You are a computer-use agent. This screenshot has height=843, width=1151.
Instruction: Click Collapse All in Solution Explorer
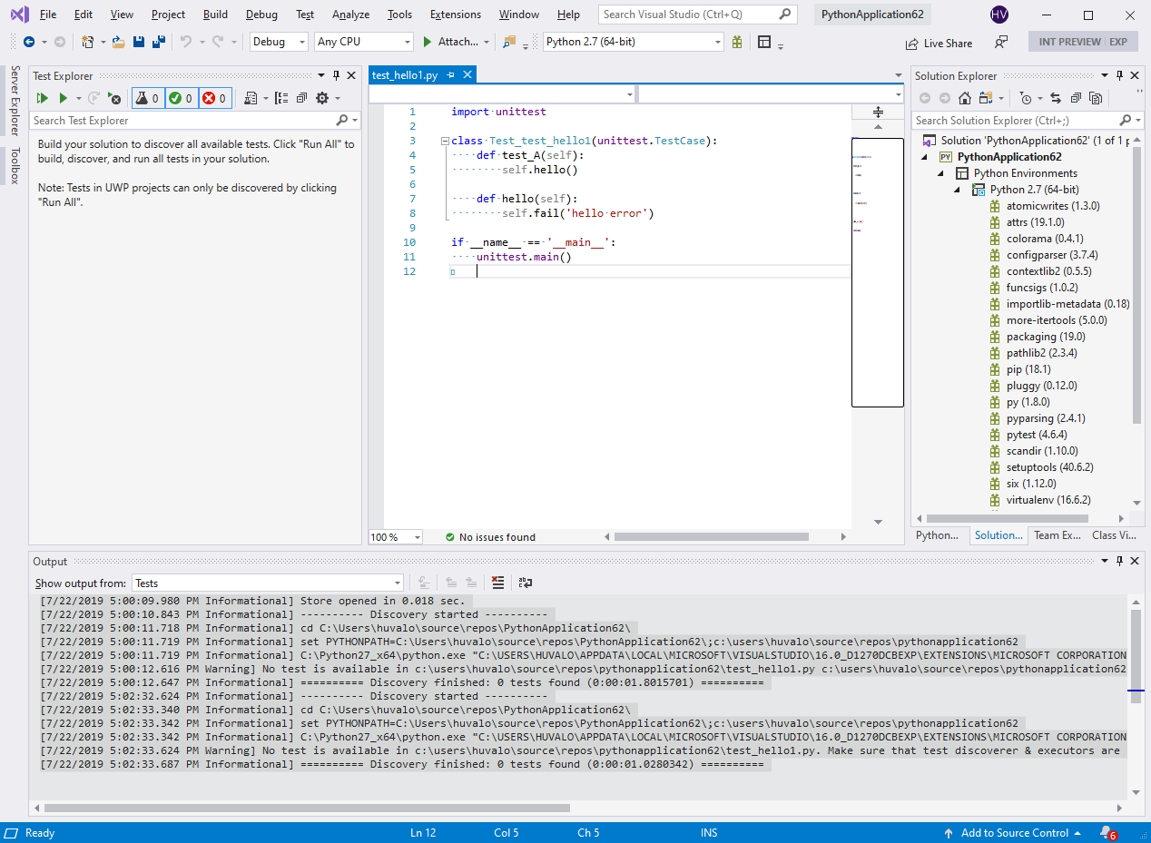pos(1076,98)
